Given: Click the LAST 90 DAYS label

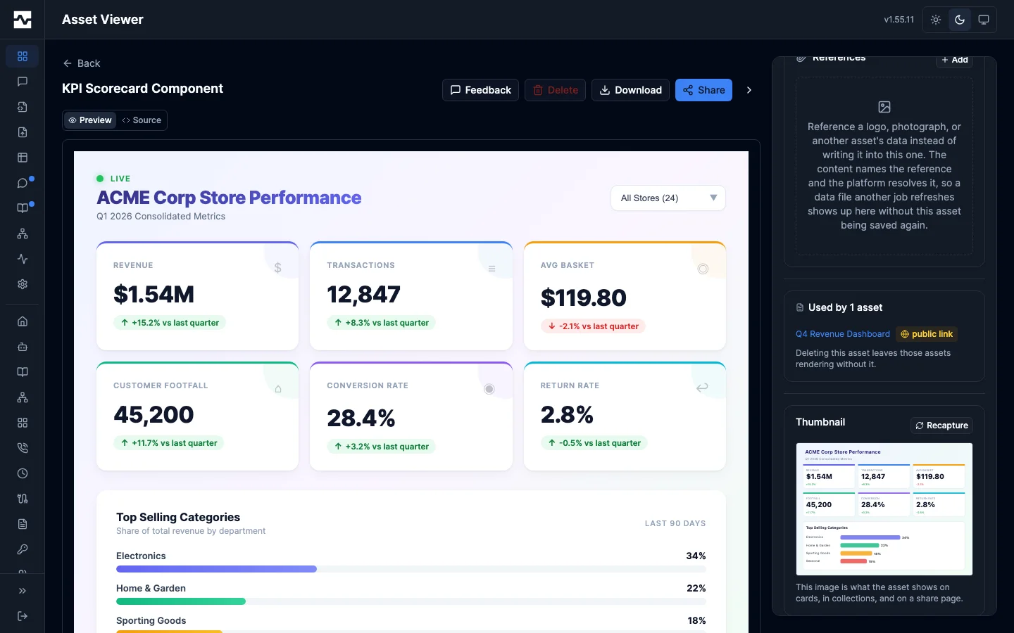Looking at the screenshot, I should (x=675, y=523).
